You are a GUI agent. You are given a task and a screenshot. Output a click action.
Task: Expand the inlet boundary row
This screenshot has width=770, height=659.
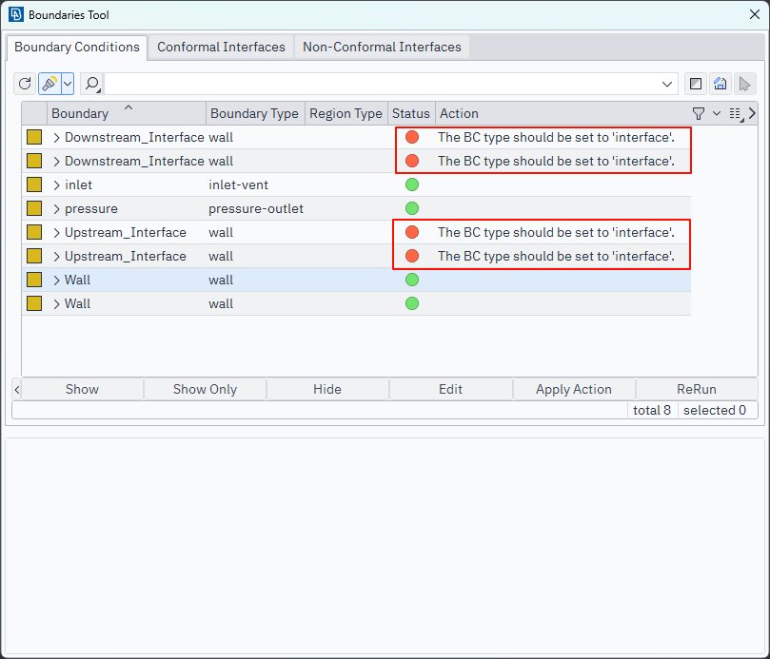57,184
